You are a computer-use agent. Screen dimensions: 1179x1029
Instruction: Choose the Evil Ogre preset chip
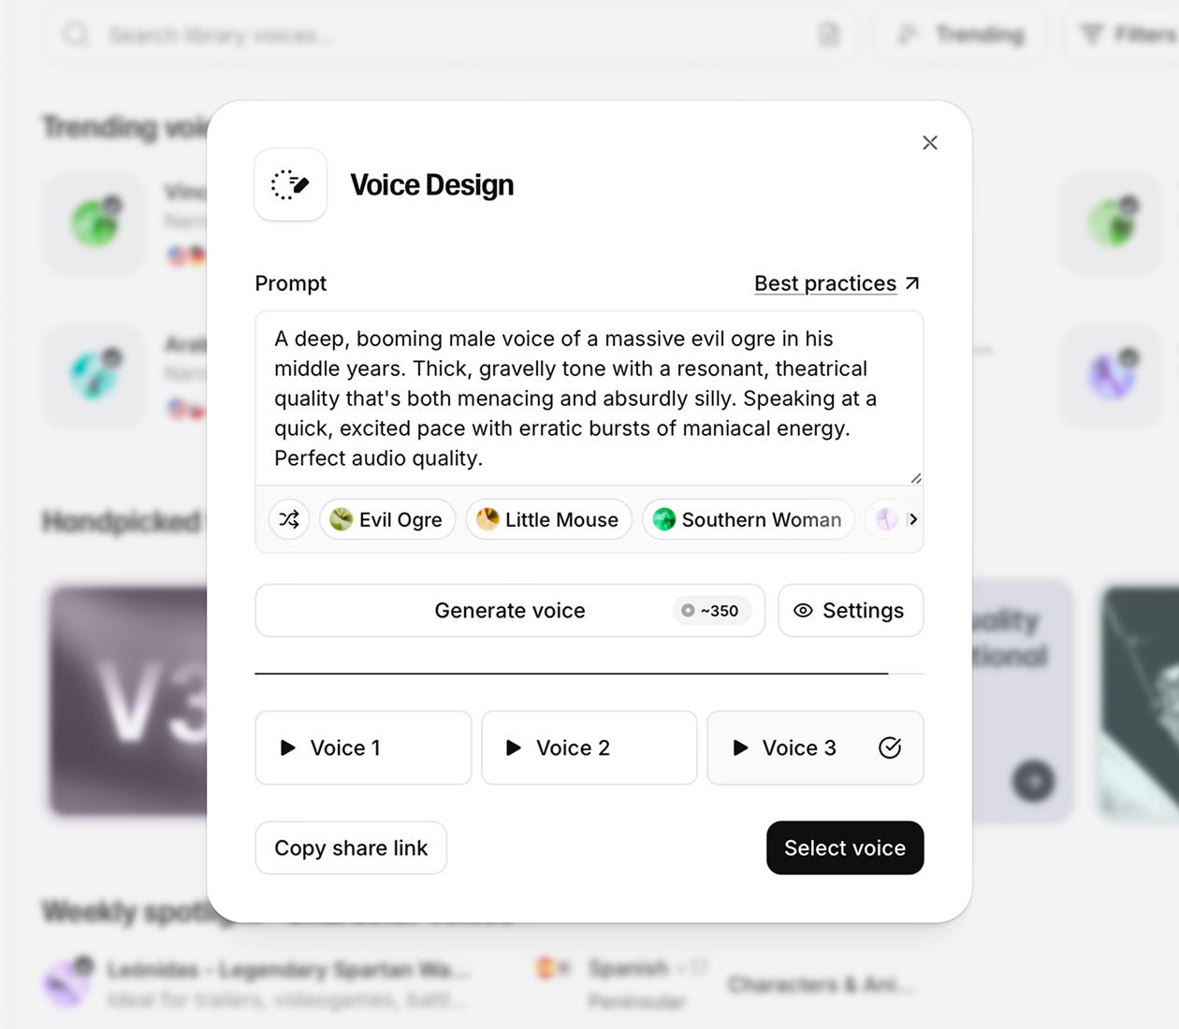pos(387,519)
